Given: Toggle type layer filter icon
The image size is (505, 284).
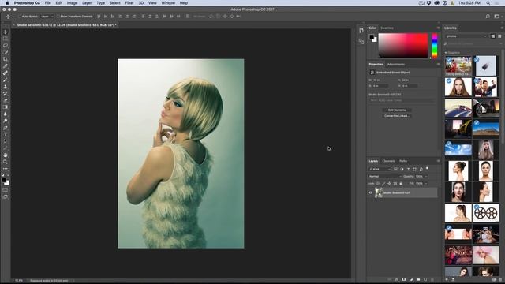Looking at the screenshot, I should point(409,169).
